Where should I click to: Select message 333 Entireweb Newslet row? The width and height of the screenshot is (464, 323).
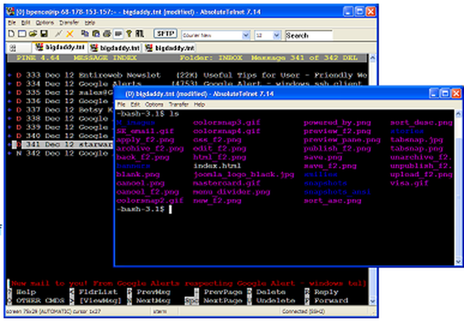[x=187, y=75]
